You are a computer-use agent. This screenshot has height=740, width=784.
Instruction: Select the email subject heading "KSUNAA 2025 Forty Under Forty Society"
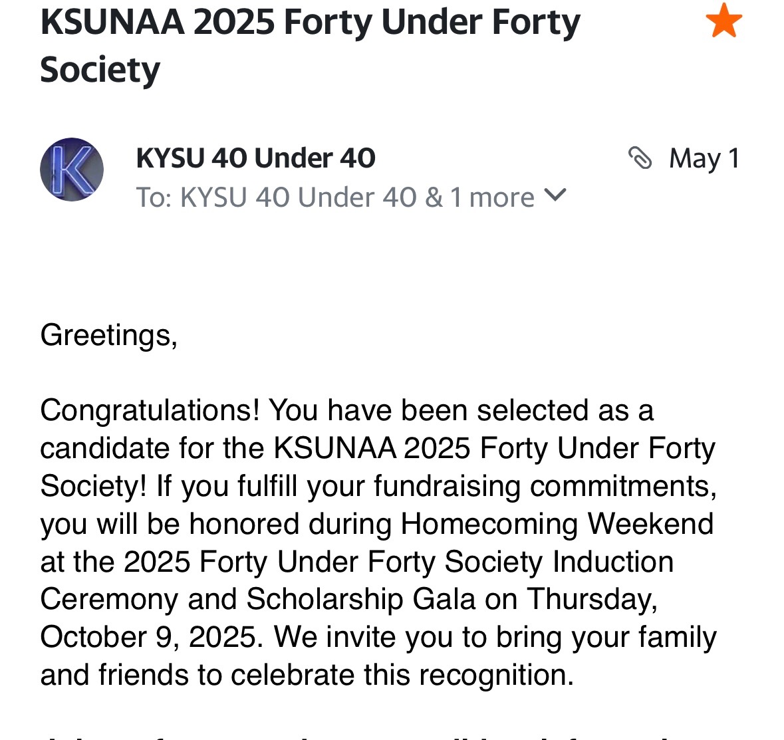(x=309, y=45)
